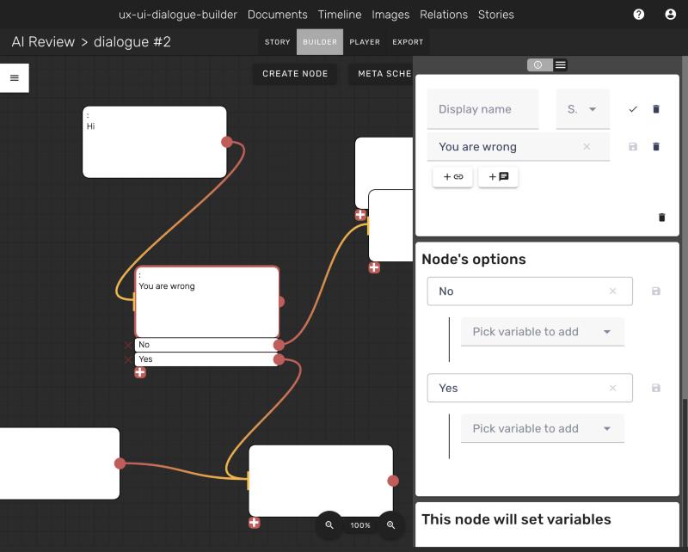Open the Images section
The width and height of the screenshot is (688, 552).
(390, 15)
